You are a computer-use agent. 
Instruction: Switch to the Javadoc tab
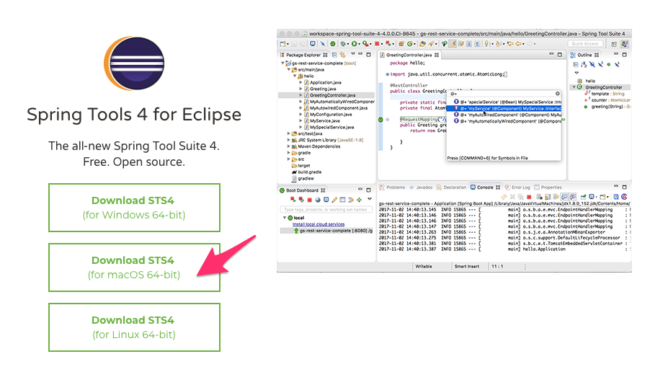421,187
